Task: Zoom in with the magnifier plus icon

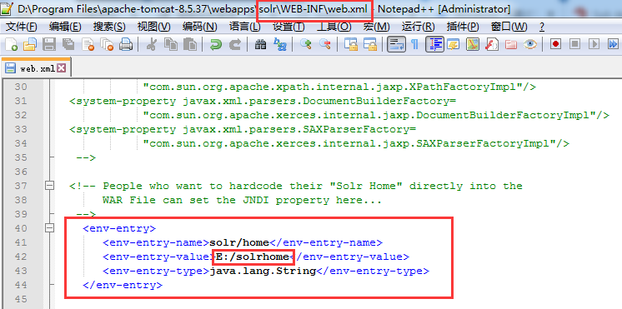Action: click(x=305, y=44)
